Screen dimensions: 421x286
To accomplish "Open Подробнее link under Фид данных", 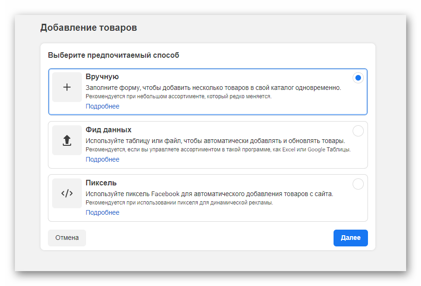I will (102, 159).
